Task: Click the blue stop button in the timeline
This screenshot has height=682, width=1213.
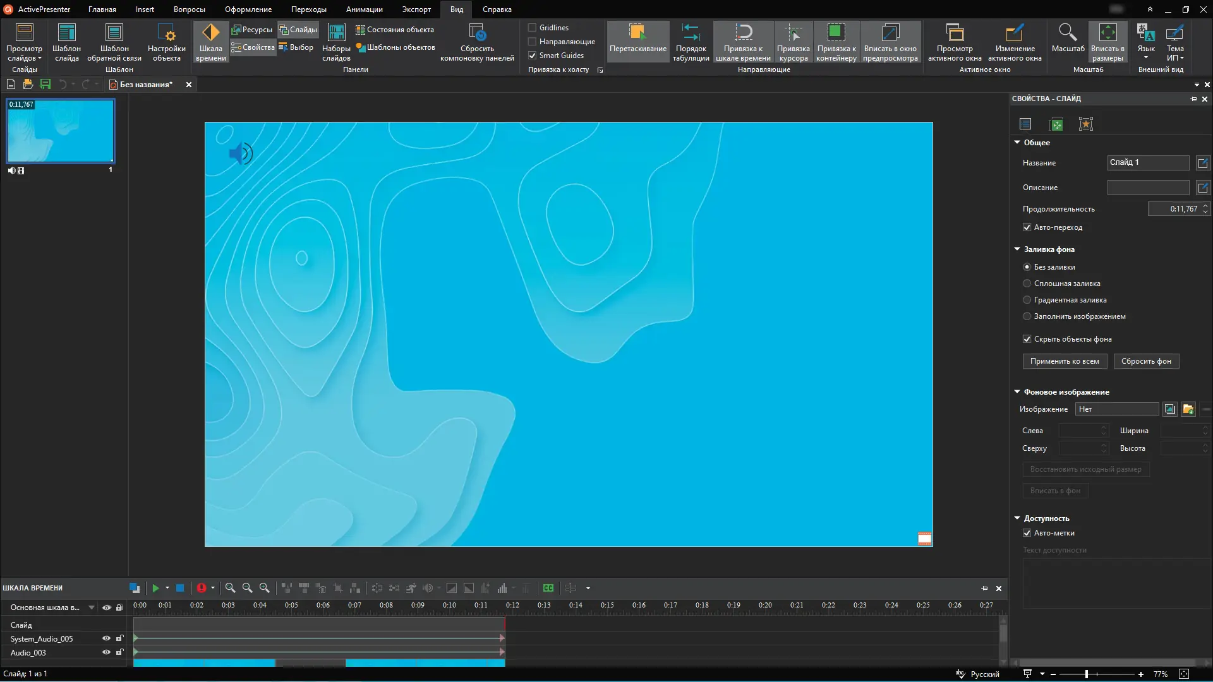Action: pos(180,588)
